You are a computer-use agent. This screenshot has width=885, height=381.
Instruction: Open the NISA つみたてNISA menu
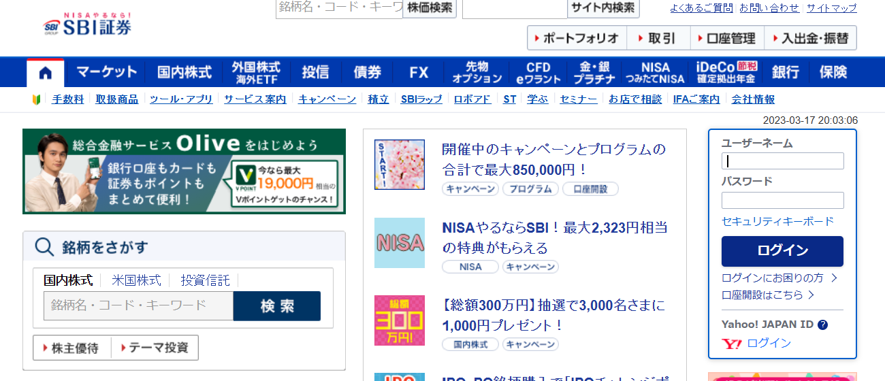click(x=655, y=73)
